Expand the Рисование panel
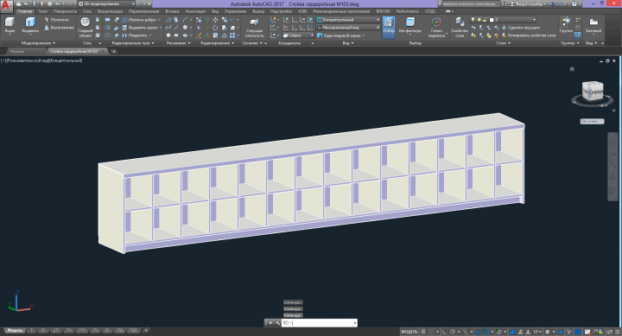The height and width of the screenshot is (336, 622). pos(179,43)
